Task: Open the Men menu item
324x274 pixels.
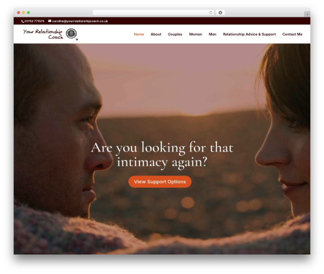Action: coord(213,34)
